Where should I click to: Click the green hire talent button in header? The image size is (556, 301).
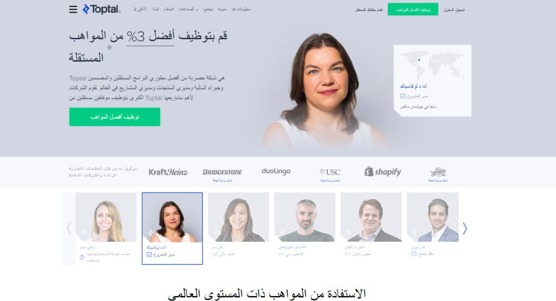tap(413, 10)
